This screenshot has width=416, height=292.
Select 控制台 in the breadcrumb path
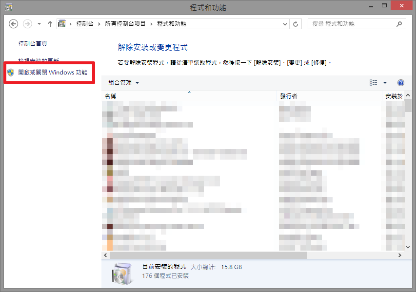(84, 24)
